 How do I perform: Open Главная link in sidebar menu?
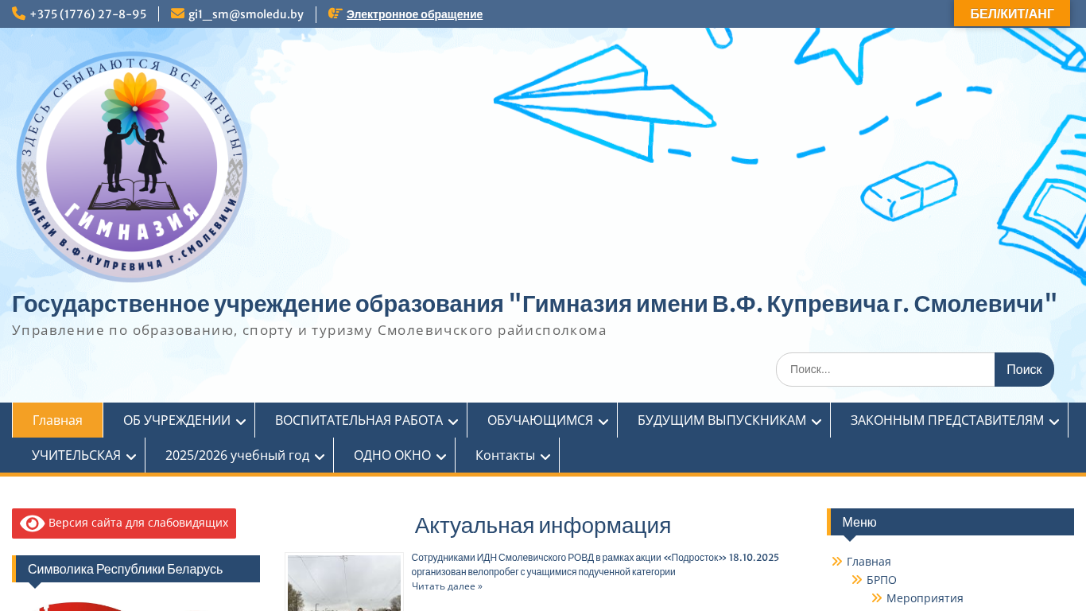[x=868, y=562]
